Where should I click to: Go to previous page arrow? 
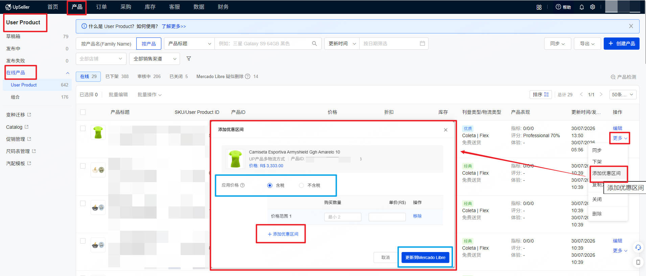click(581, 95)
